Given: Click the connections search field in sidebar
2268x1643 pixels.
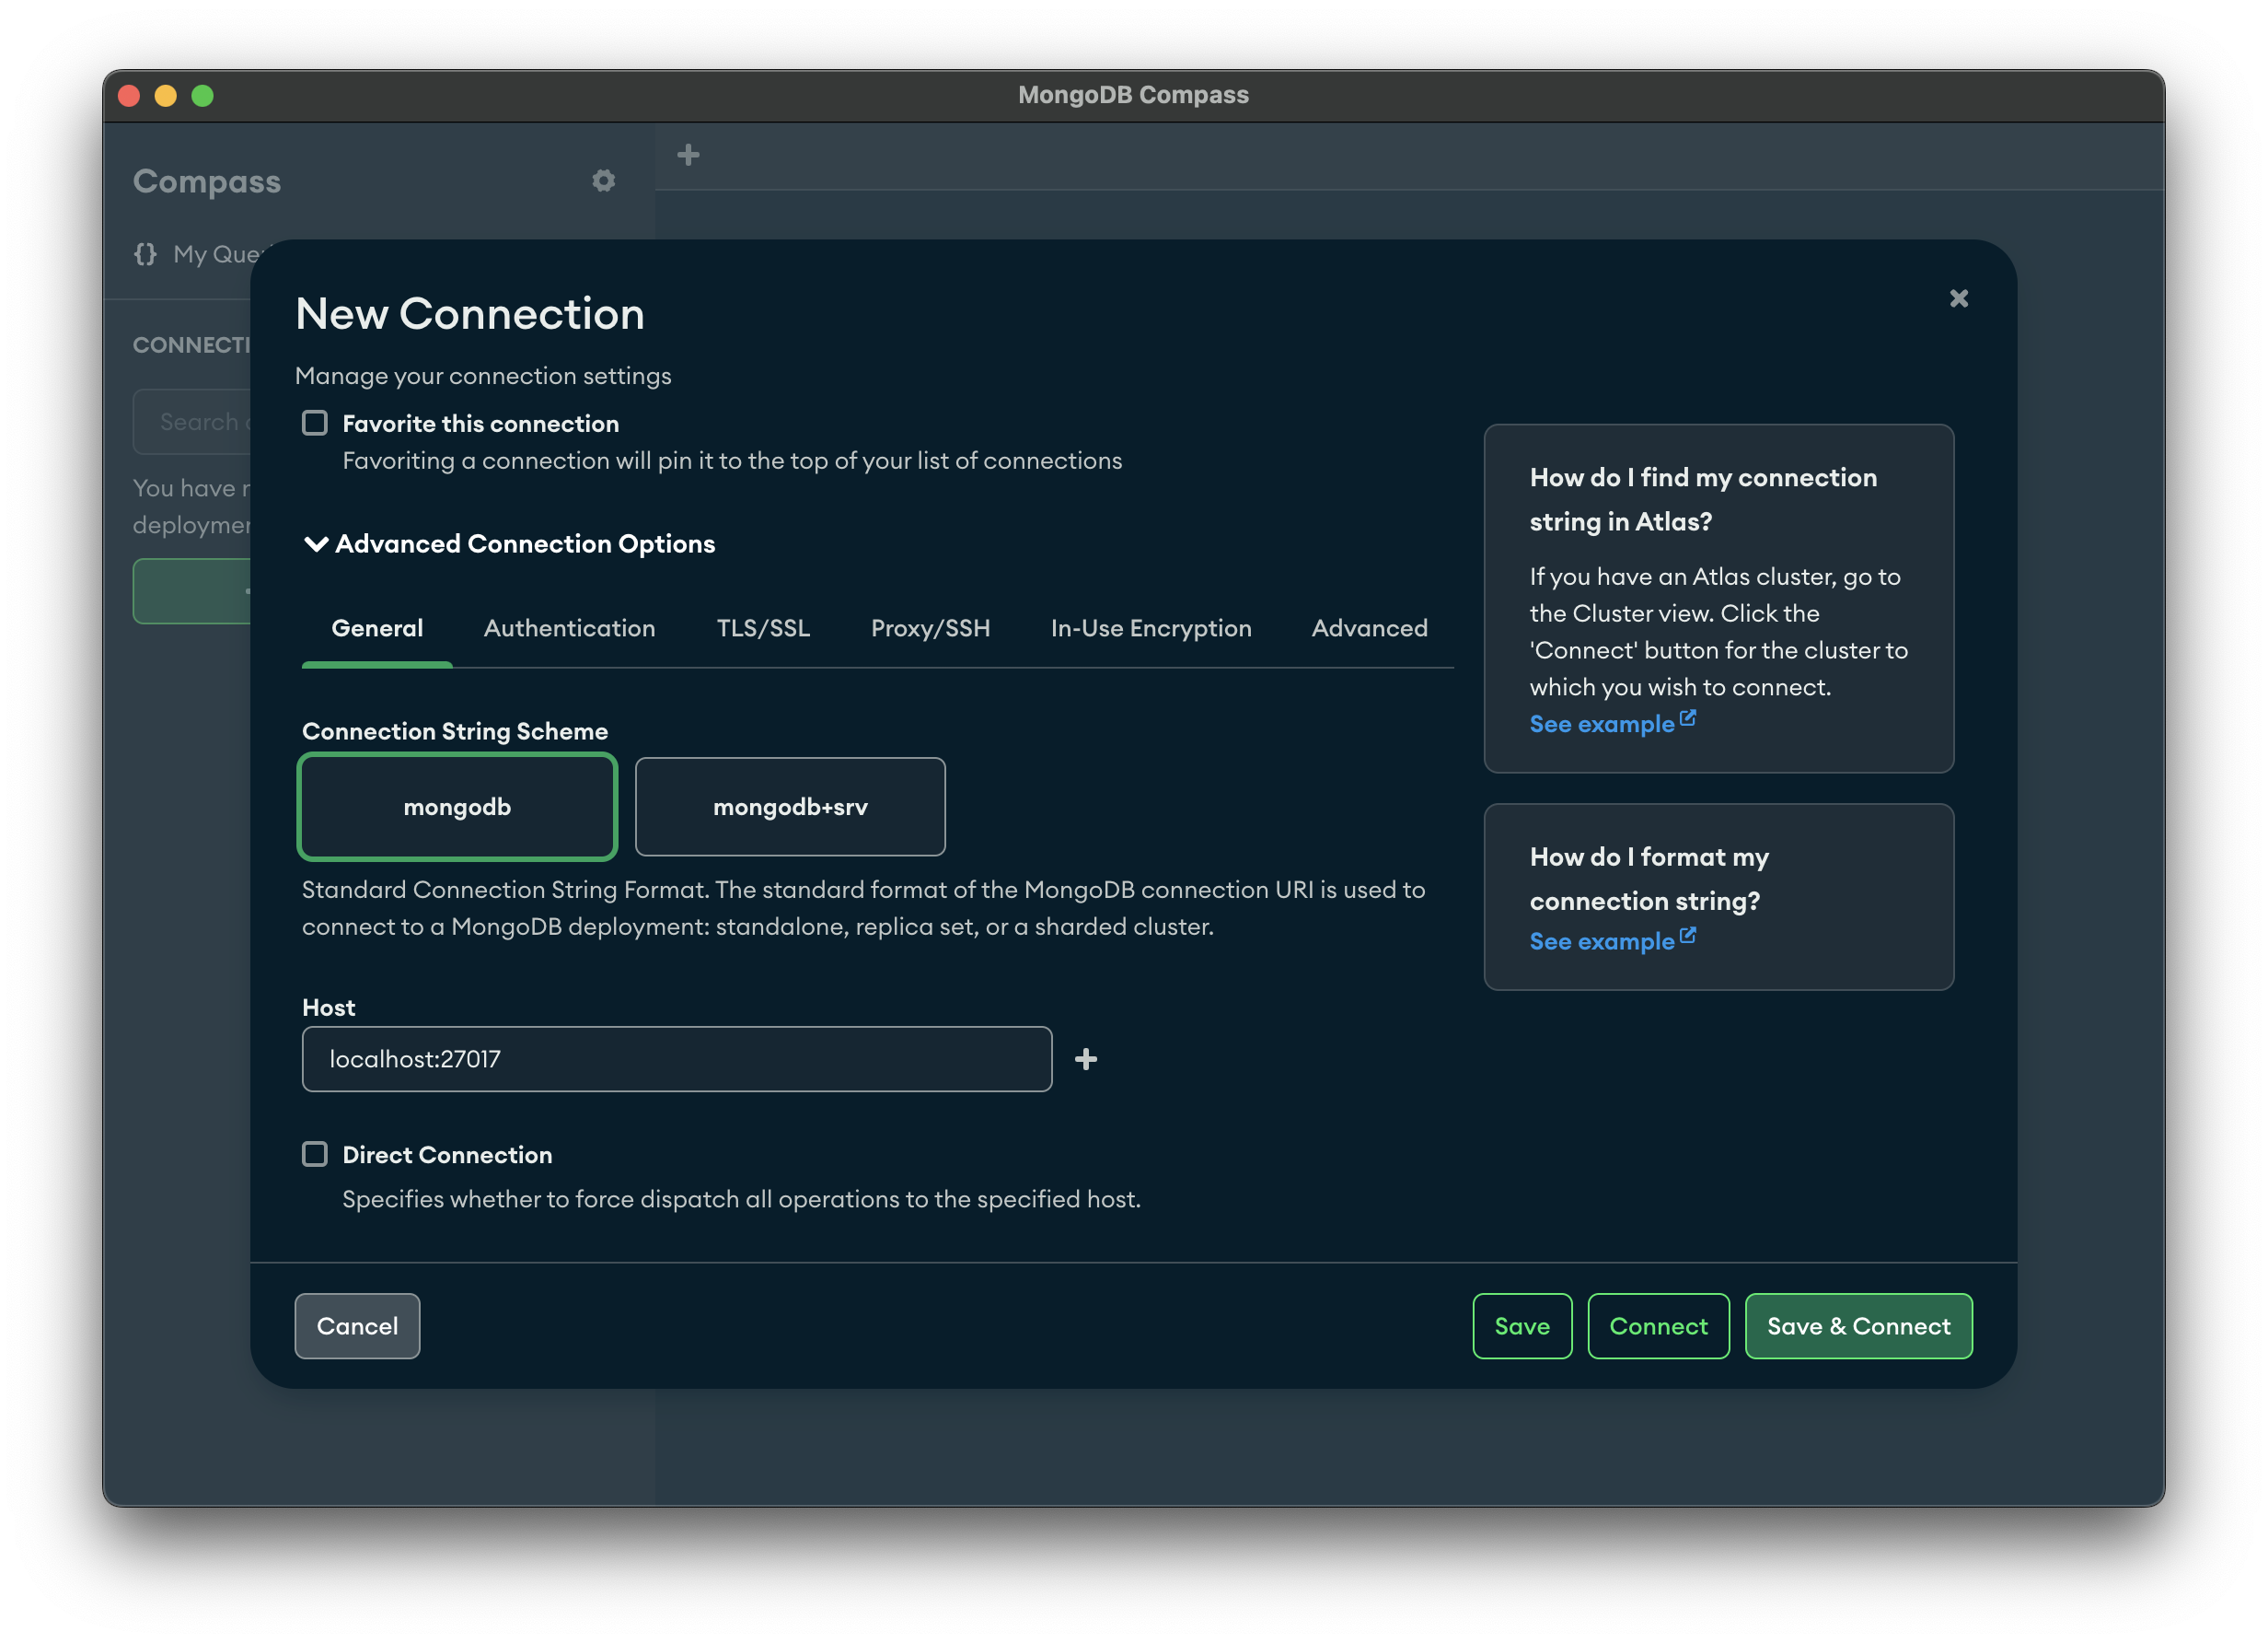Looking at the screenshot, I should pyautogui.click(x=194, y=422).
